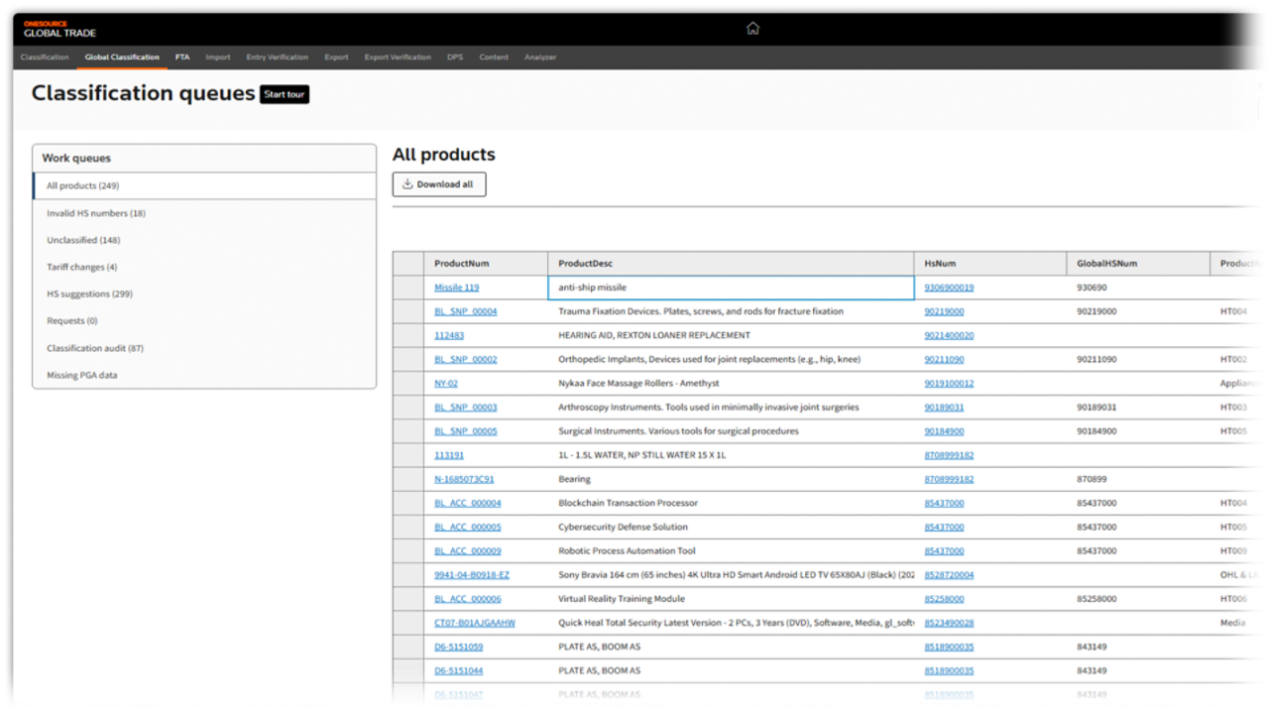1269x714 pixels.
Task: Open product link Missile 119
Action: click(x=456, y=288)
